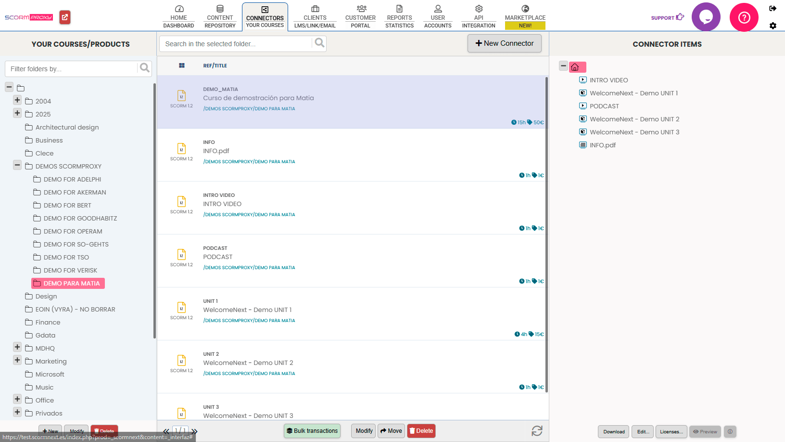Open the Reports Statistics tab

399,17
